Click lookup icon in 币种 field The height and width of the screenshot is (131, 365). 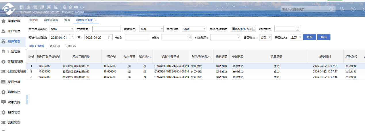(x=190, y=37)
